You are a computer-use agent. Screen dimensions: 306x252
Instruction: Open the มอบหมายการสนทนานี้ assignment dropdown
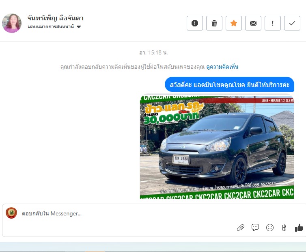click(54, 26)
